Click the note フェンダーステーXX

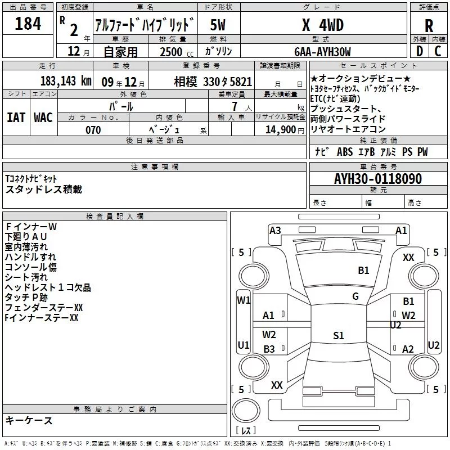pos(44,308)
